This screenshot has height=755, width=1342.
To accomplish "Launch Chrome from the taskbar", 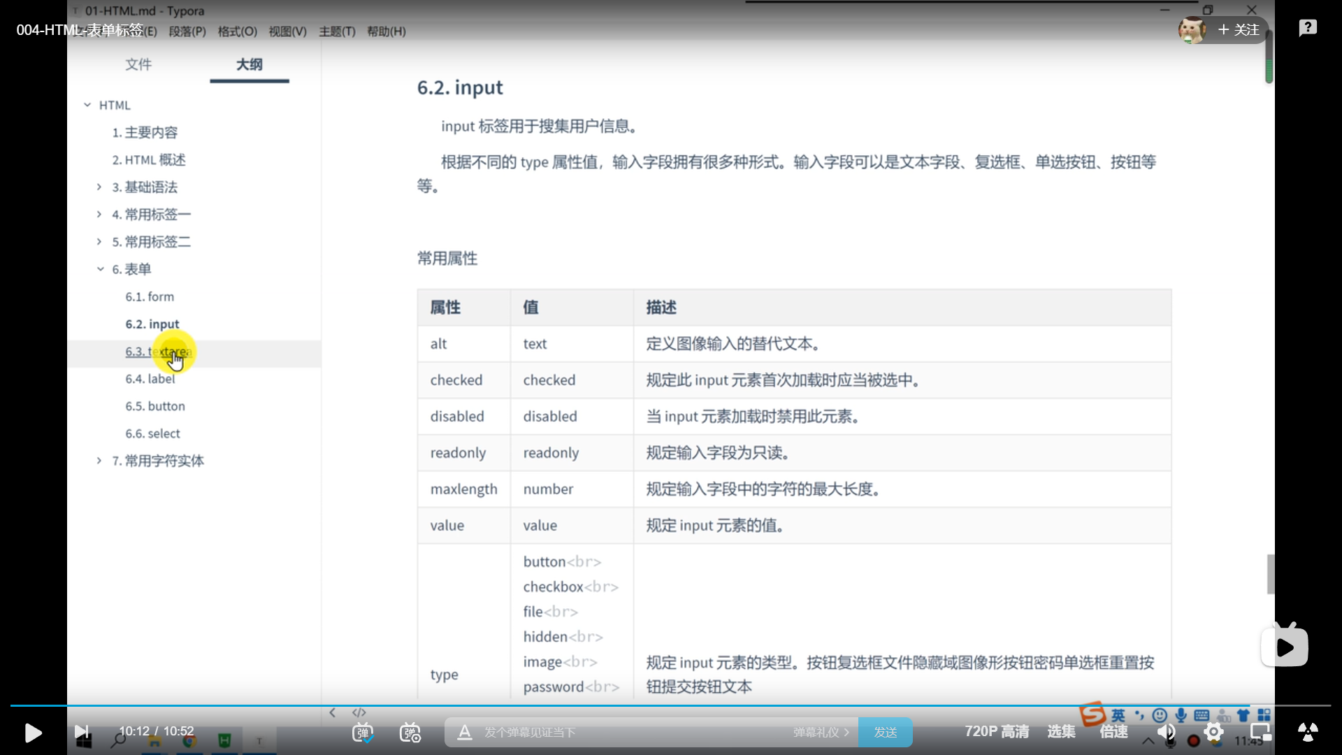I will [x=189, y=740].
